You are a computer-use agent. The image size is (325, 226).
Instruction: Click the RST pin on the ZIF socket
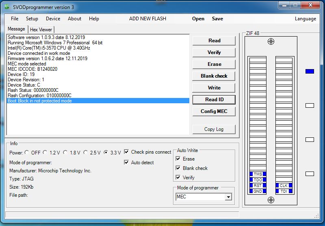(258, 185)
